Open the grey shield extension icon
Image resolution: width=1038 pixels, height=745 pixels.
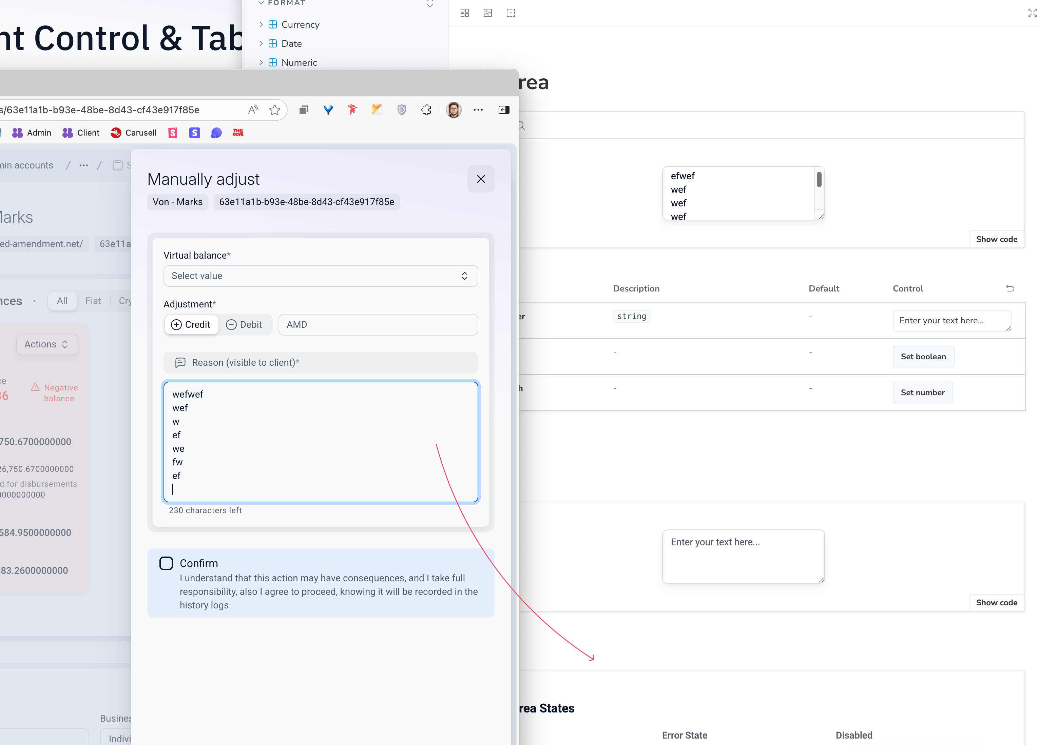pyautogui.click(x=402, y=110)
